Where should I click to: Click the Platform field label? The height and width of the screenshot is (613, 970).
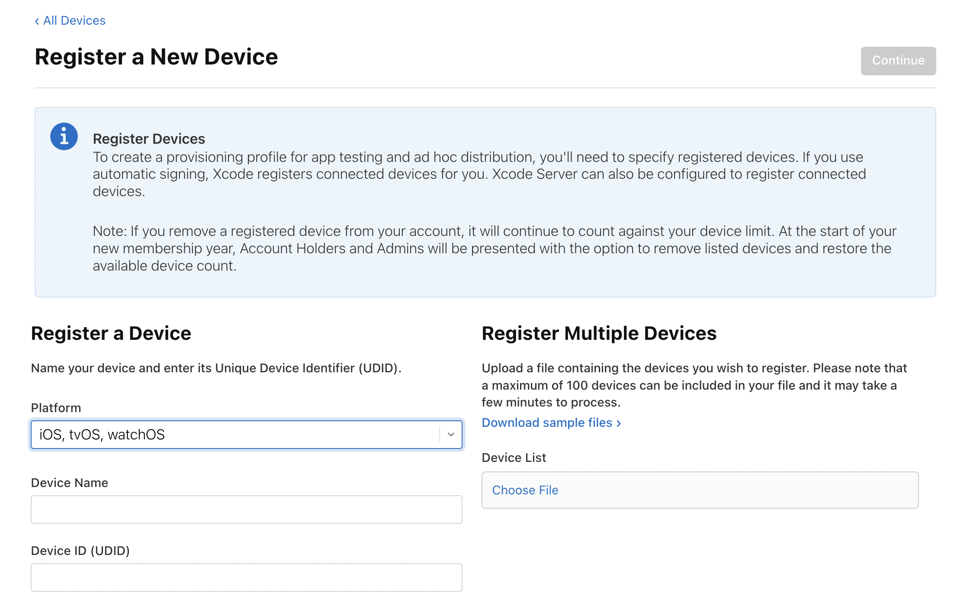coord(56,408)
